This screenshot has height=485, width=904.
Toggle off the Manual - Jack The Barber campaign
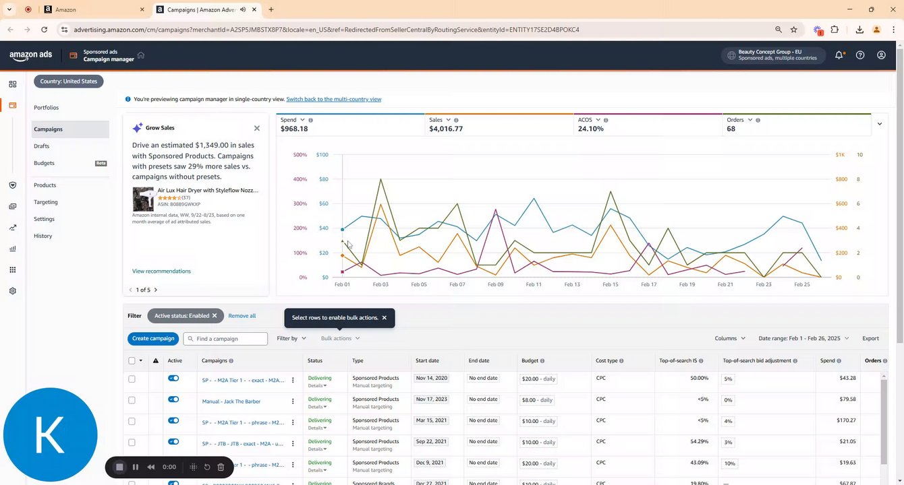(173, 399)
